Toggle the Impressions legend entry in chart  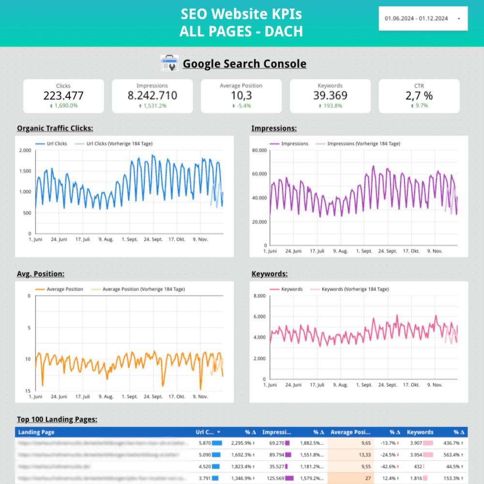289,144
